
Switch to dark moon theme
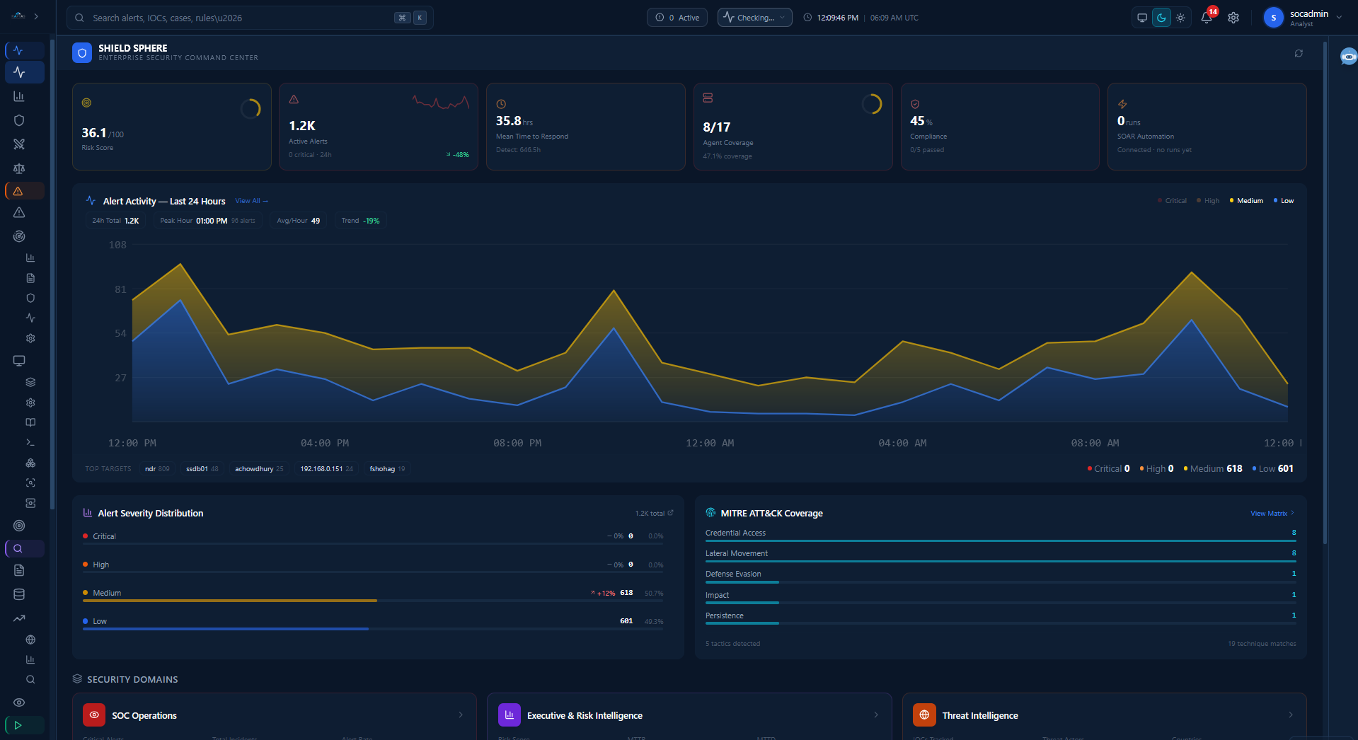(1161, 18)
